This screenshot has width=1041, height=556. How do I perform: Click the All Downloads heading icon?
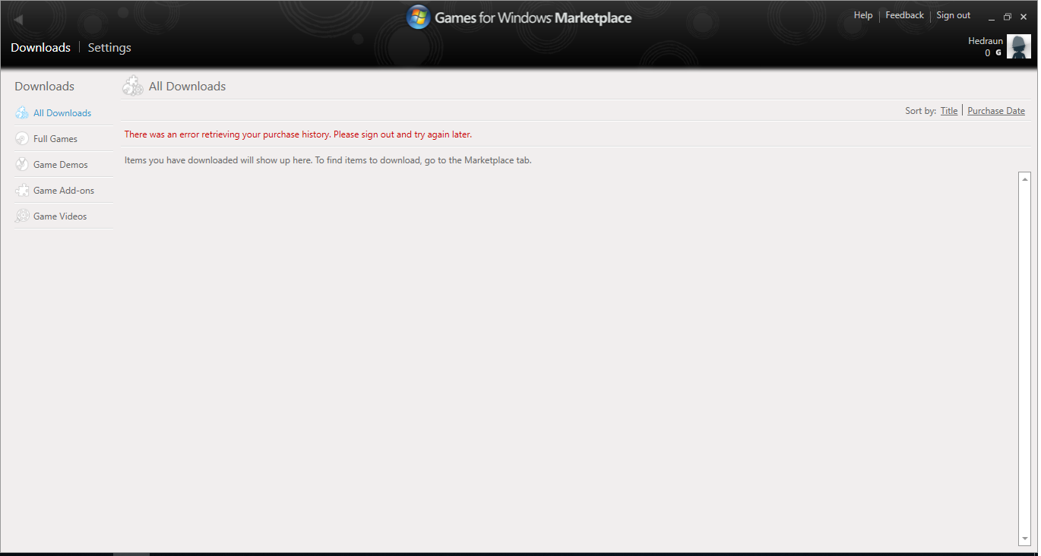pyautogui.click(x=133, y=86)
